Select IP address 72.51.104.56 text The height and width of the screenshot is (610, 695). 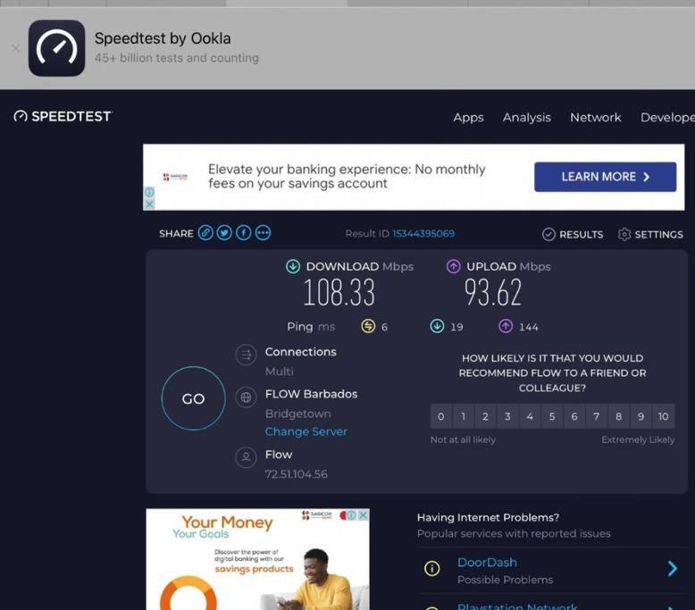point(296,474)
